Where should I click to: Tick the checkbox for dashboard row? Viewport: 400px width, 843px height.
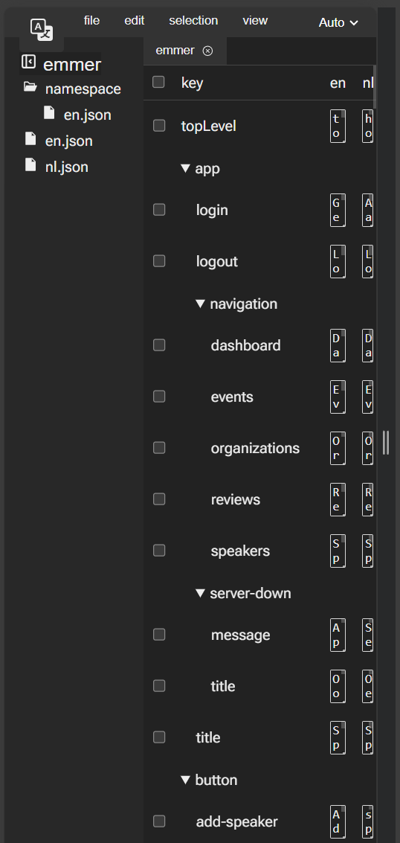(159, 344)
